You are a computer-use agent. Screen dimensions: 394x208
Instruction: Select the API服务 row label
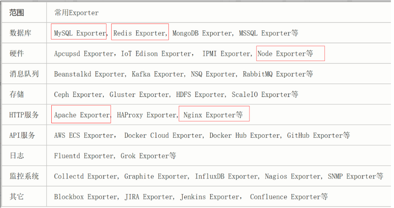22,135
